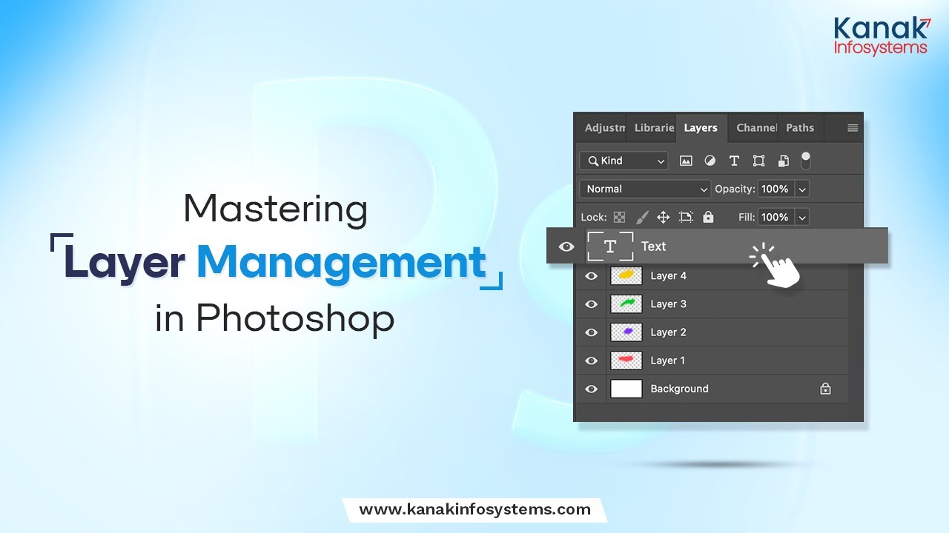Image resolution: width=949 pixels, height=533 pixels.
Task: Click the Background layer lock icon
Action: click(825, 389)
